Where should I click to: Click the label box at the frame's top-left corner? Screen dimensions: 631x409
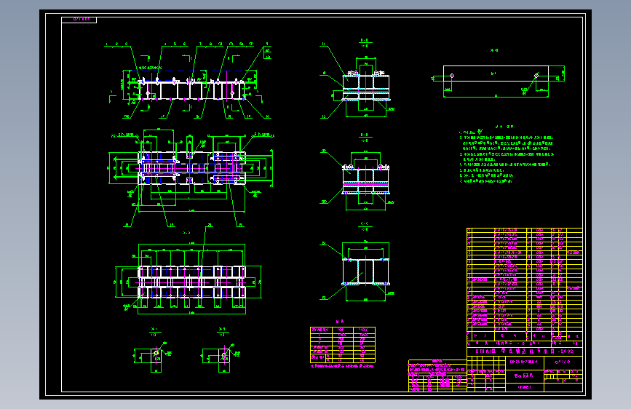79,20
